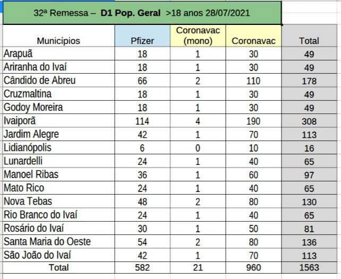Click the bottom Total row label

(59, 268)
